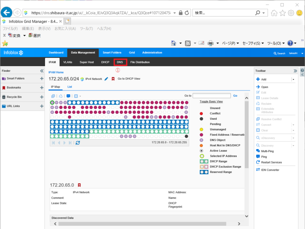
Task: Open the Dashboard tab
Action: (x=56, y=52)
